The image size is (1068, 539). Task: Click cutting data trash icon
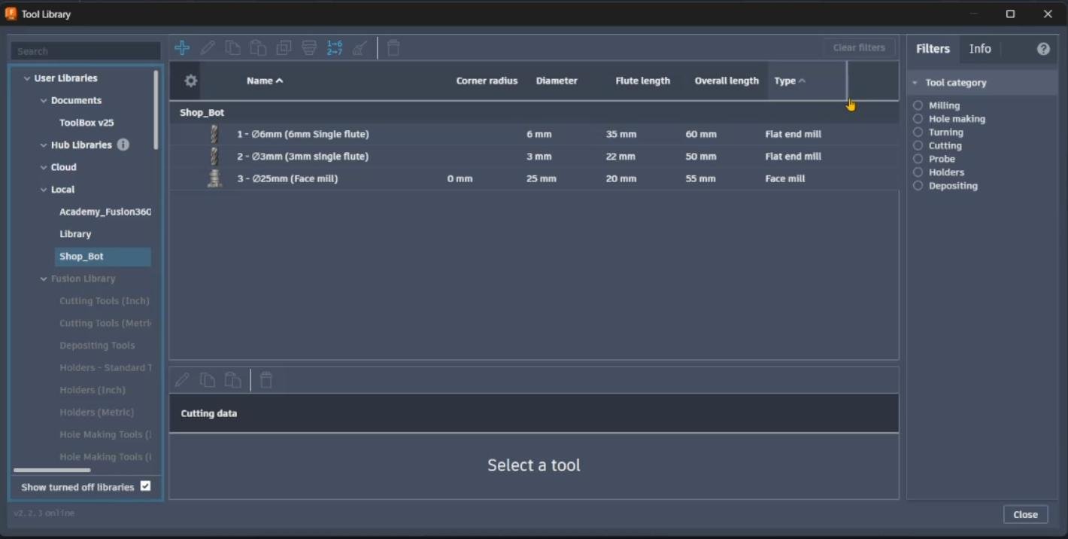coord(266,380)
